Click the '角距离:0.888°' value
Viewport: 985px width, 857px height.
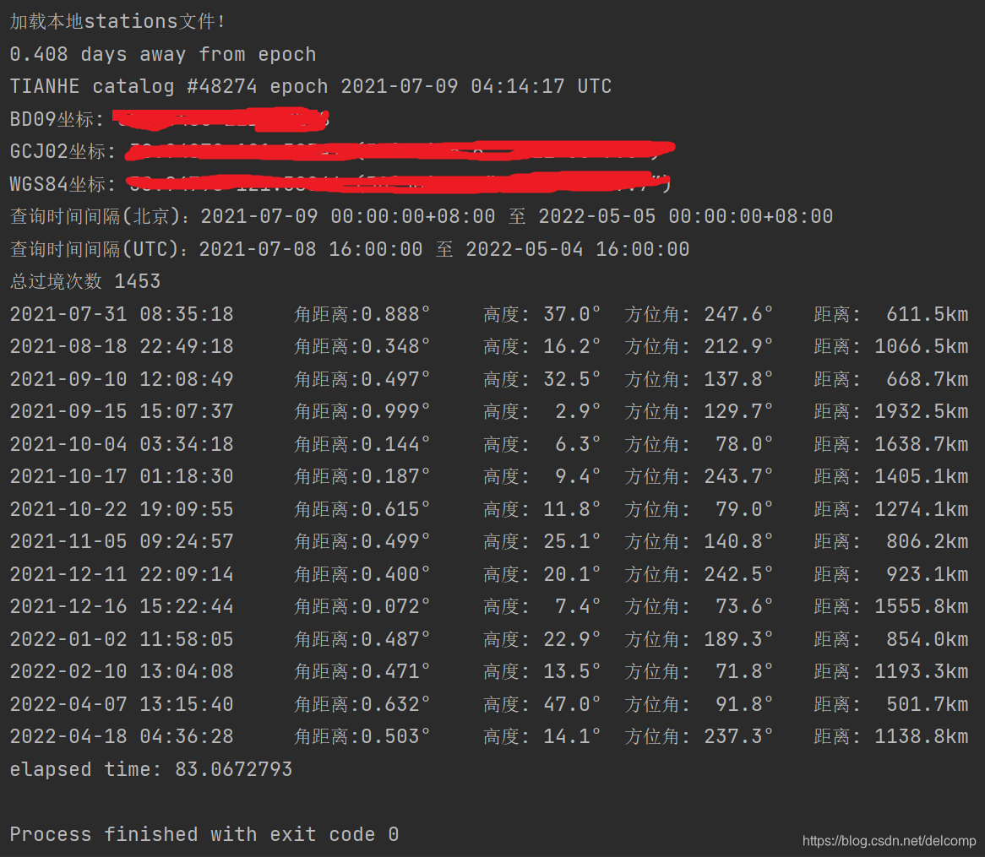tap(362, 314)
